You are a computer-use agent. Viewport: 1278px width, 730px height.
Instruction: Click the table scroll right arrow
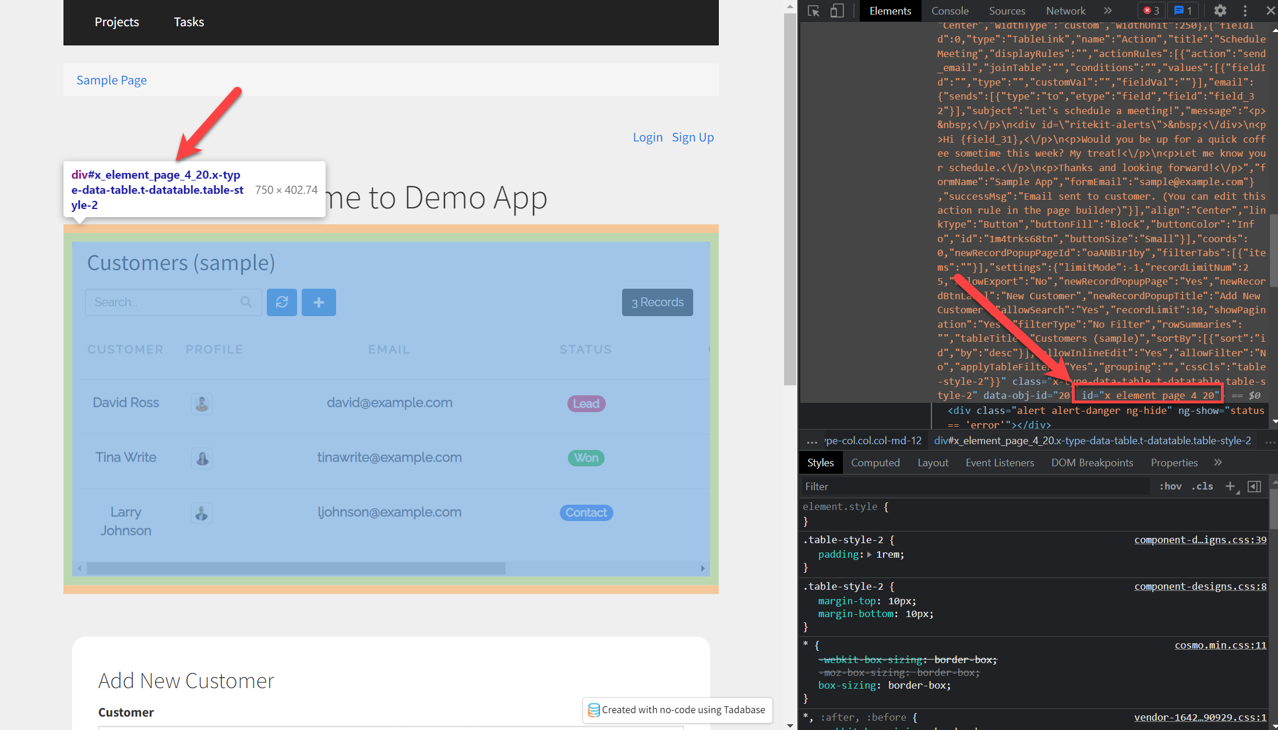click(x=702, y=568)
